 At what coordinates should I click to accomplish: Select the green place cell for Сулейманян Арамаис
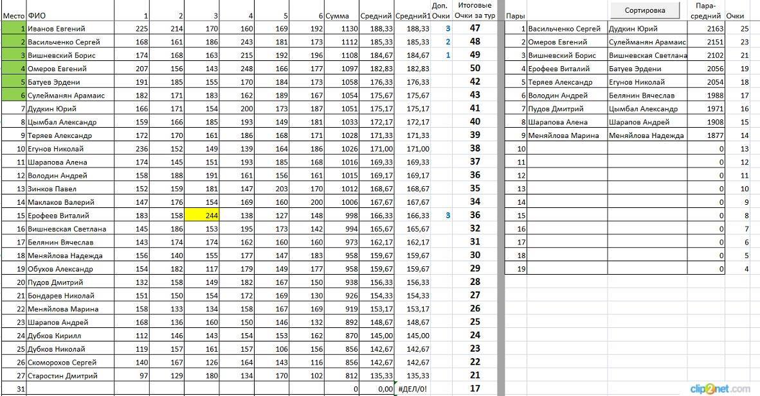tap(14, 95)
